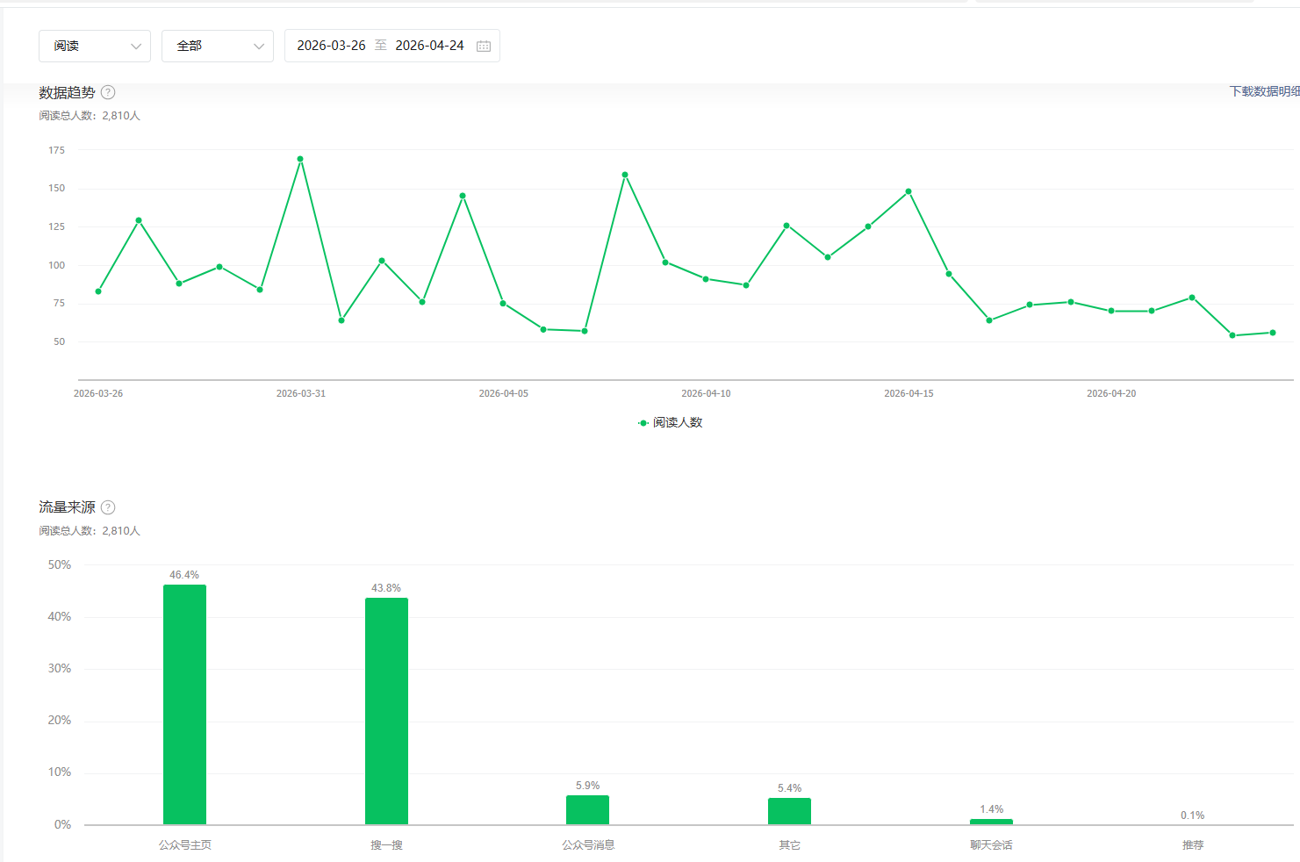Select the data point on 2026-04-15

(x=909, y=191)
